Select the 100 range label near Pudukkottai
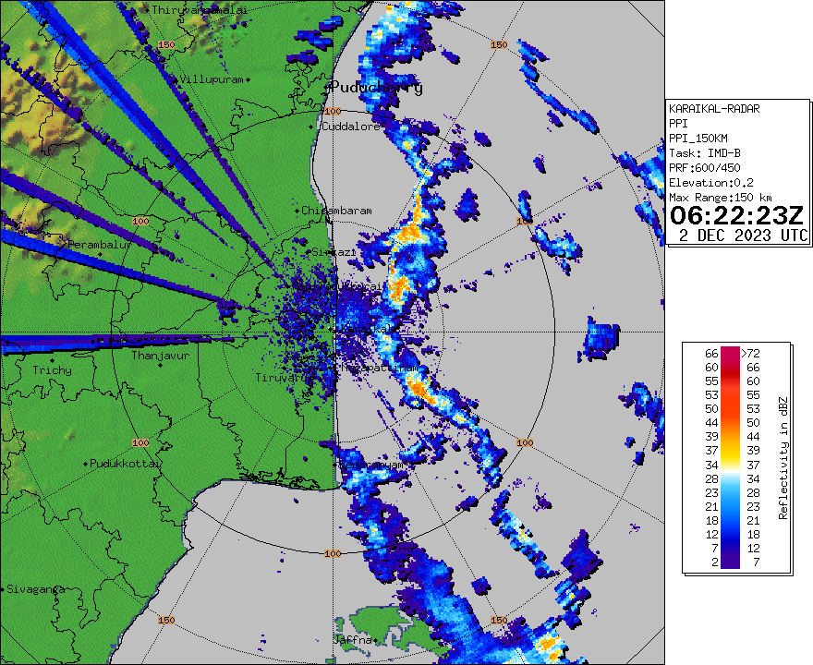This screenshot has width=813, height=665. click(140, 442)
